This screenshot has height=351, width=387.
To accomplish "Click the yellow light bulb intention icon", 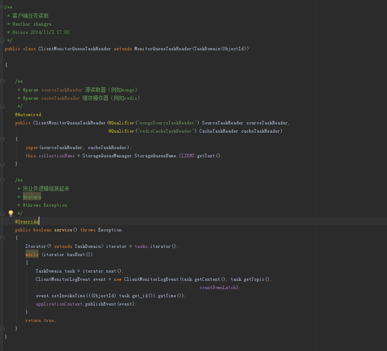I will (11, 213).
